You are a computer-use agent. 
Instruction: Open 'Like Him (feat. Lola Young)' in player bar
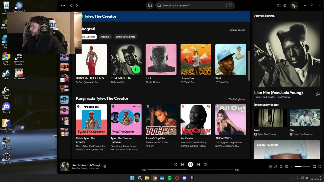[86, 165]
